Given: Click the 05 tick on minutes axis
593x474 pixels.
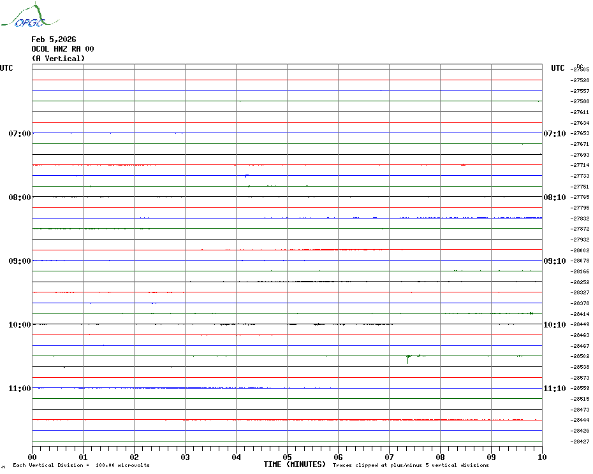Looking at the screenshot, I should click(x=287, y=457).
